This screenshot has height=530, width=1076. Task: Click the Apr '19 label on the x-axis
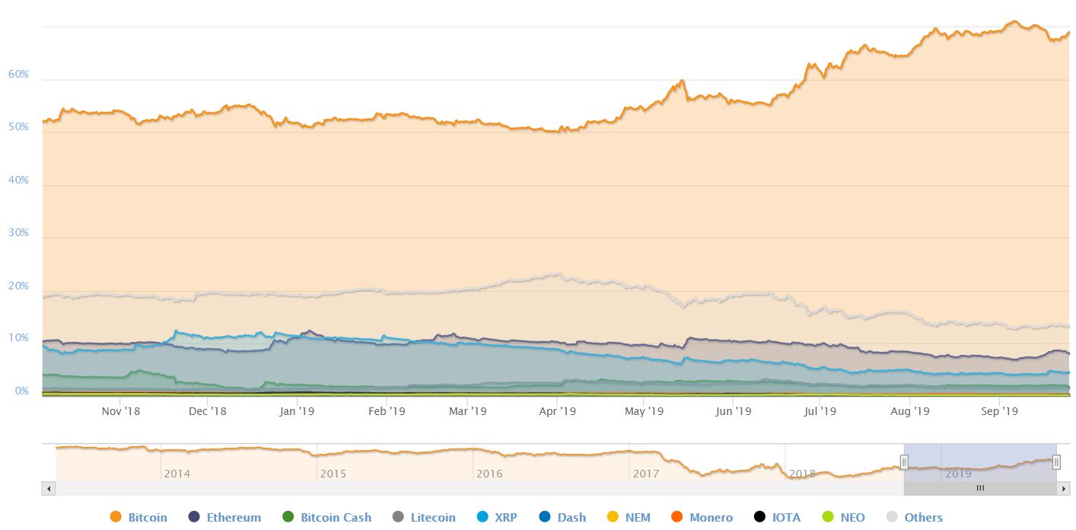coord(556,411)
